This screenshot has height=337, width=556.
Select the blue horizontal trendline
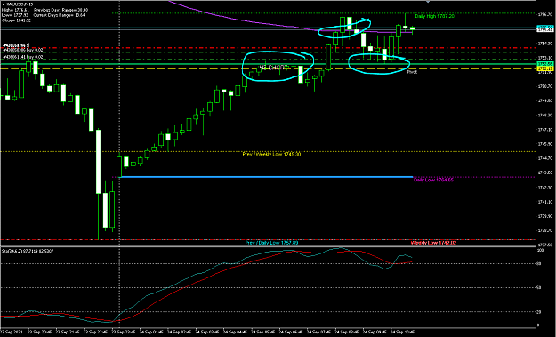[268, 177]
